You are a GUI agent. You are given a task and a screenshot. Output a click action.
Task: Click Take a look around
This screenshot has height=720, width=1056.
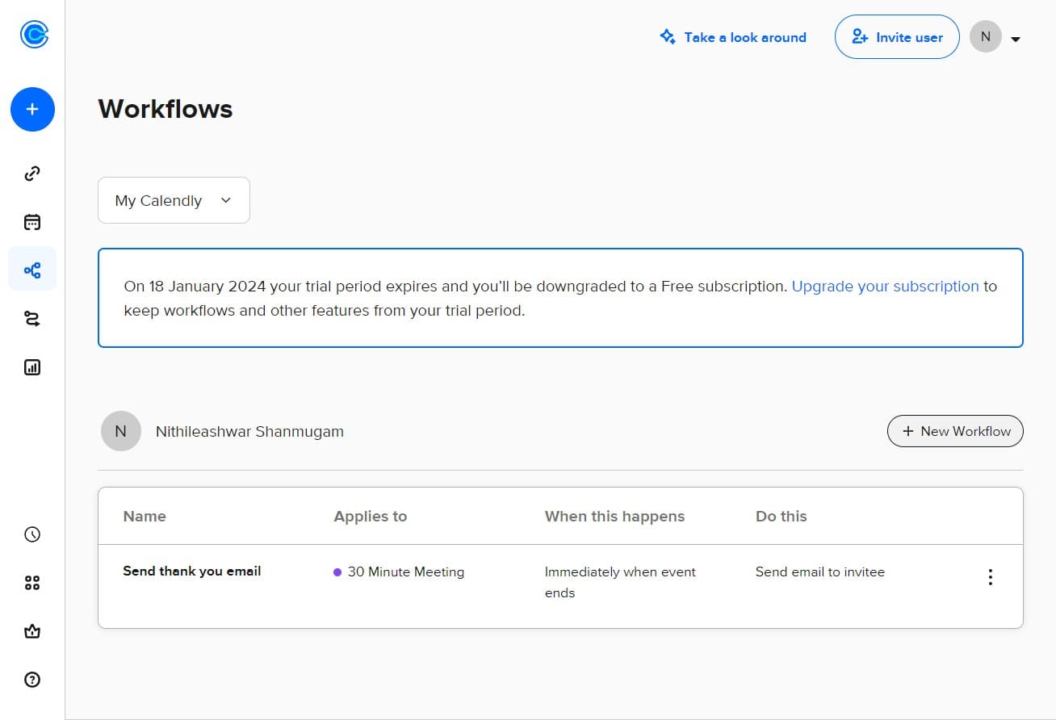(733, 37)
